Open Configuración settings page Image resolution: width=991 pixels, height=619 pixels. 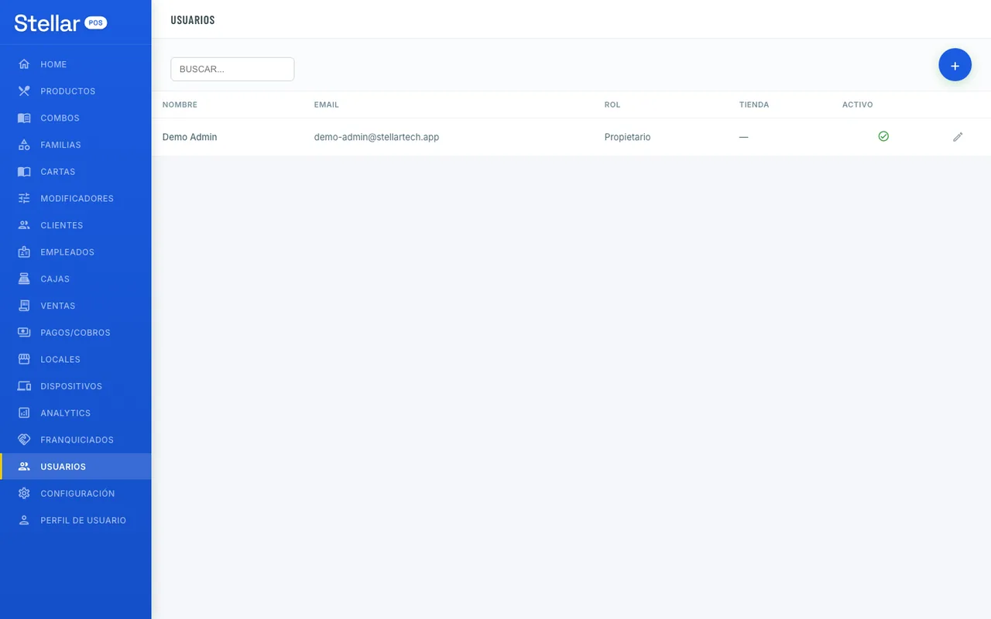[76, 494]
